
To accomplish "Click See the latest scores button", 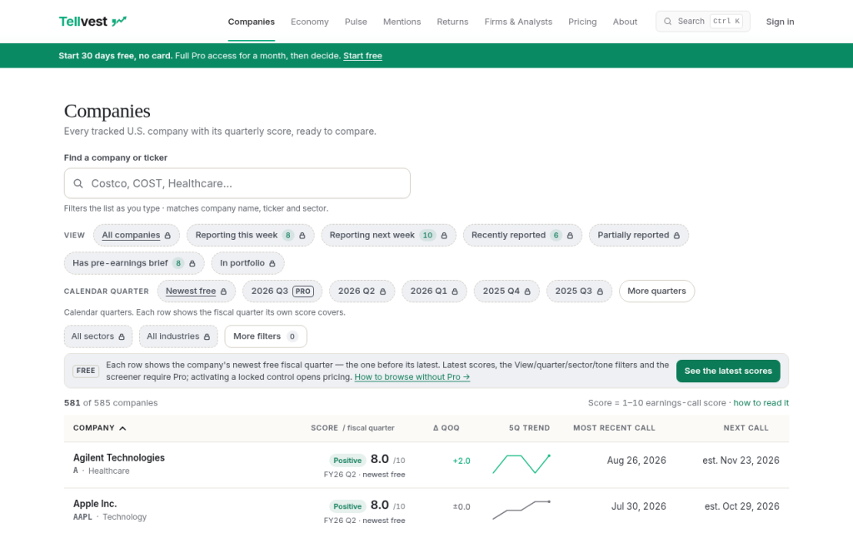I will click(728, 371).
